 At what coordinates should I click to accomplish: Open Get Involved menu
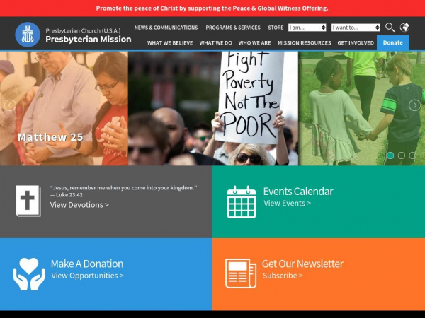pos(356,42)
